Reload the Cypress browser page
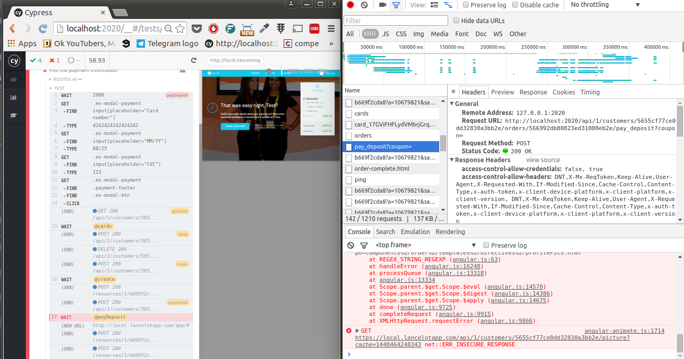Image resolution: width=684 pixels, height=359 pixels. tap(43, 28)
